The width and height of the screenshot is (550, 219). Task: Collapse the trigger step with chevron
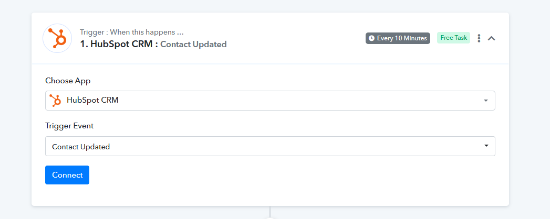pyautogui.click(x=491, y=38)
